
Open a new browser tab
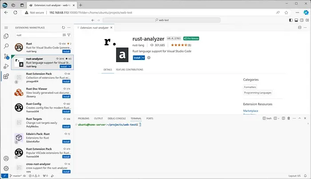pyautogui.click(x=80, y=5)
